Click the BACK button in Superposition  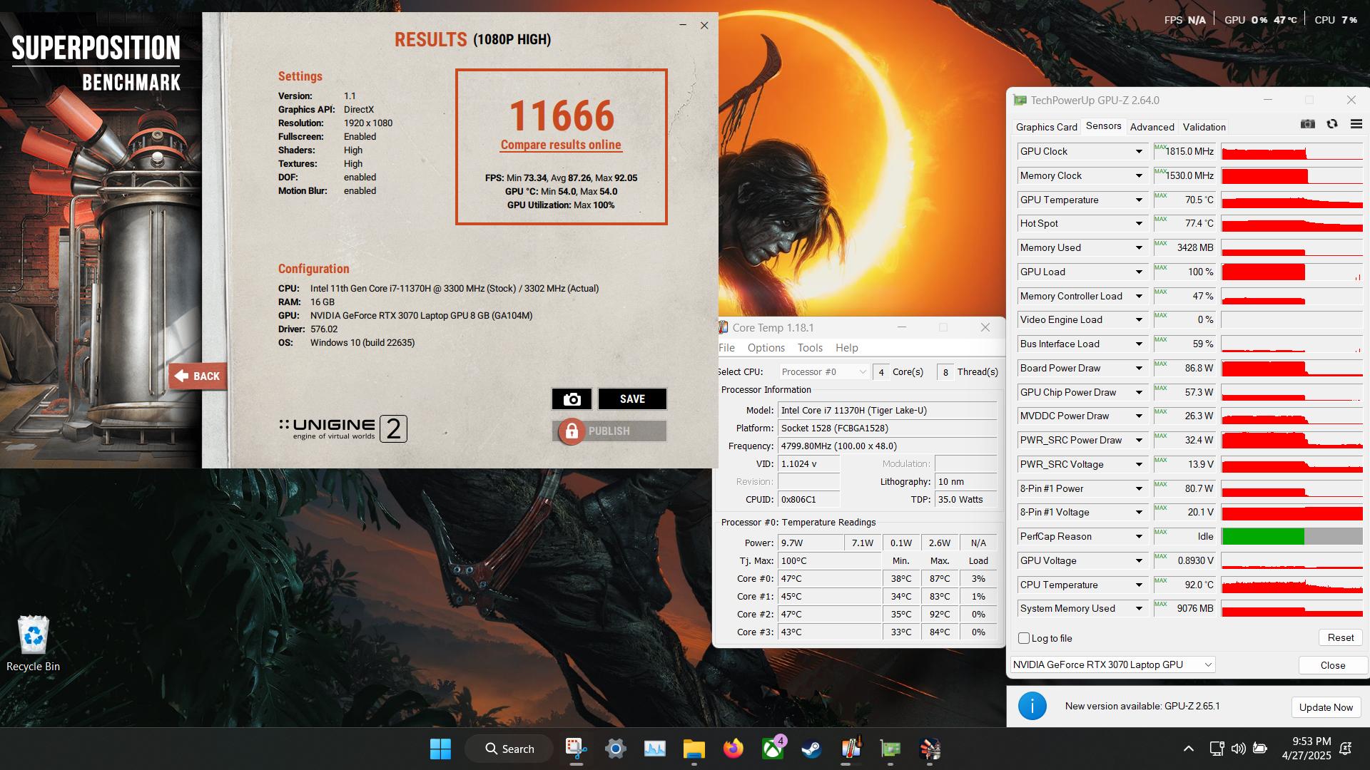pyautogui.click(x=198, y=376)
